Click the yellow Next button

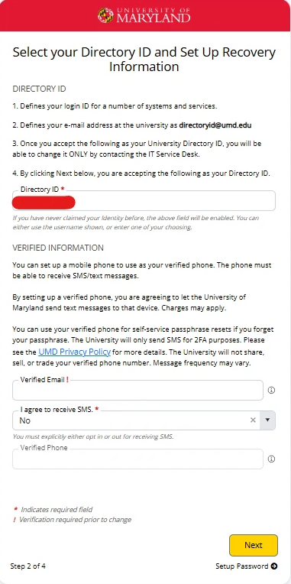point(254,545)
